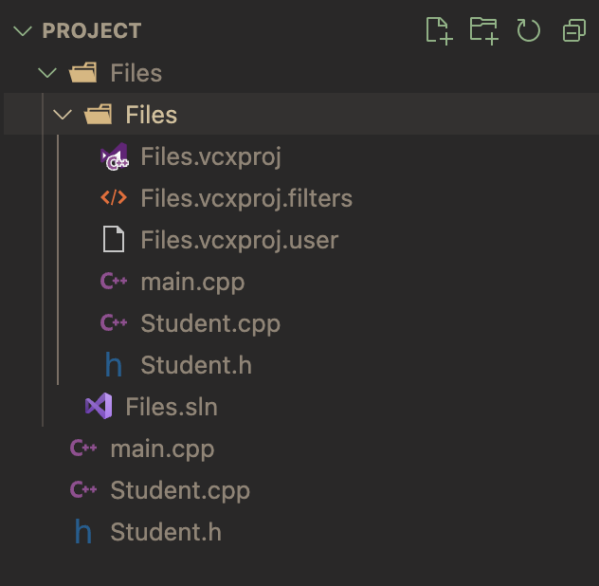
Task: Open the Files.sln solution file
Action: [172, 407]
